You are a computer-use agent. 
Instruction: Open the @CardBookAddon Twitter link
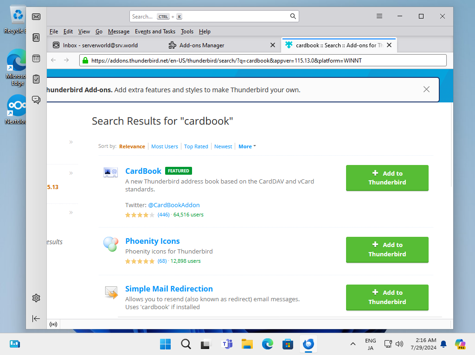174,205
